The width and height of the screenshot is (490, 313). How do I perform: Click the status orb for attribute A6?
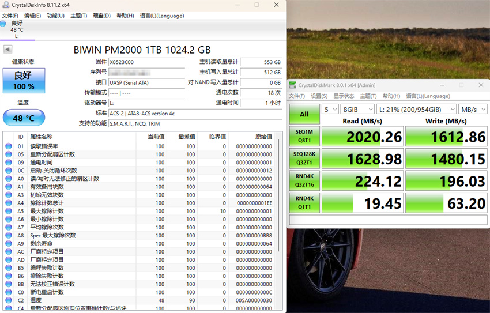click(9, 219)
